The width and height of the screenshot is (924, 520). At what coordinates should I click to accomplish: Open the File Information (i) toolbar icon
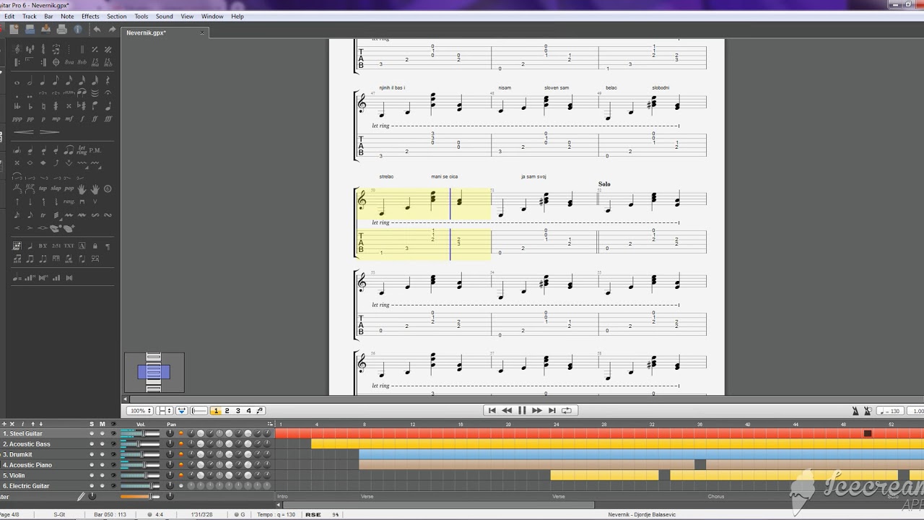(x=78, y=29)
